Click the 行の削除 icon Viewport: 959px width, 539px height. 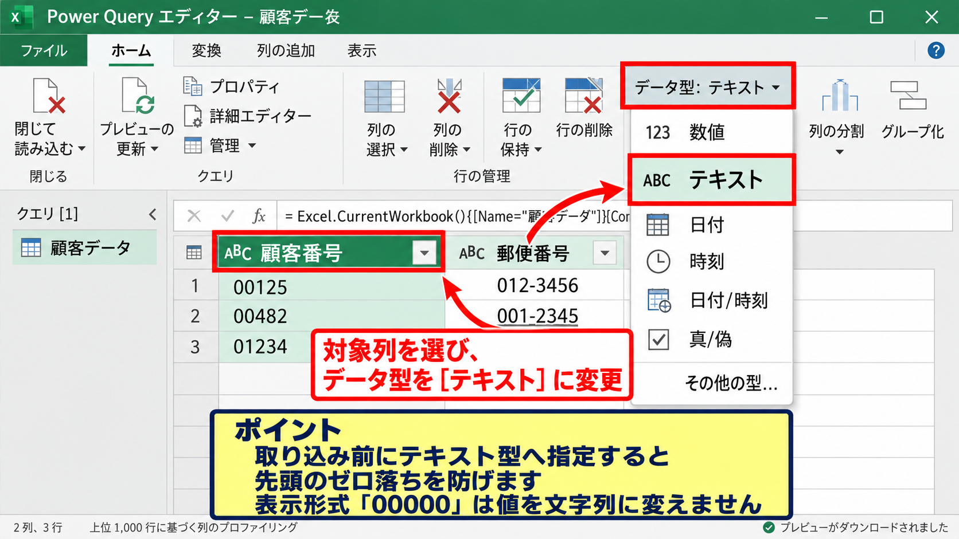[x=584, y=96]
